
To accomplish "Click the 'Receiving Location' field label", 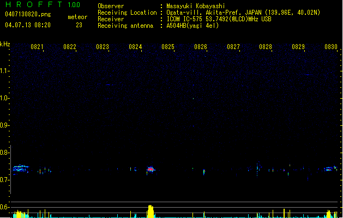I will pyautogui.click(x=127, y=13).
